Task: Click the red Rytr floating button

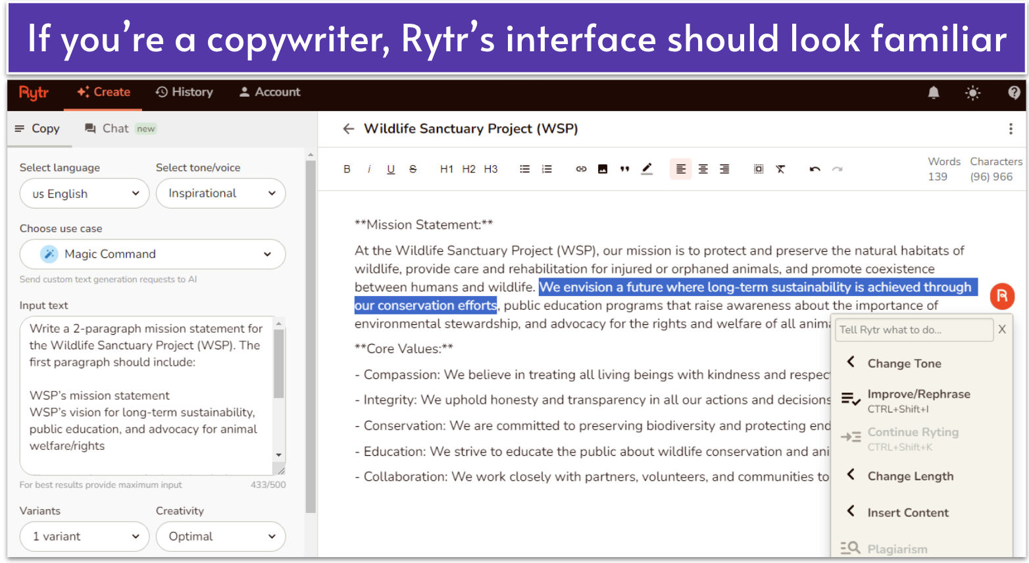Action: (1002, 296)
